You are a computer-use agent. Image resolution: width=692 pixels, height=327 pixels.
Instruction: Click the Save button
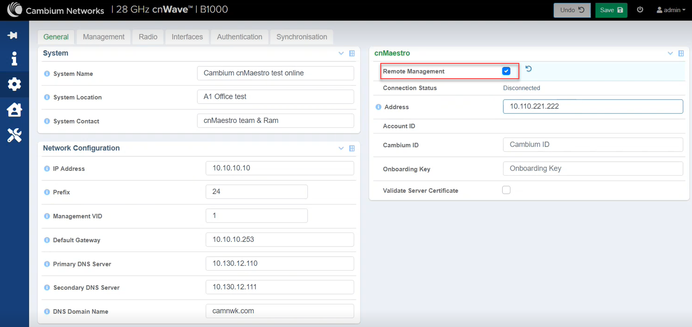pyautogui.click(x=611, y=10)
